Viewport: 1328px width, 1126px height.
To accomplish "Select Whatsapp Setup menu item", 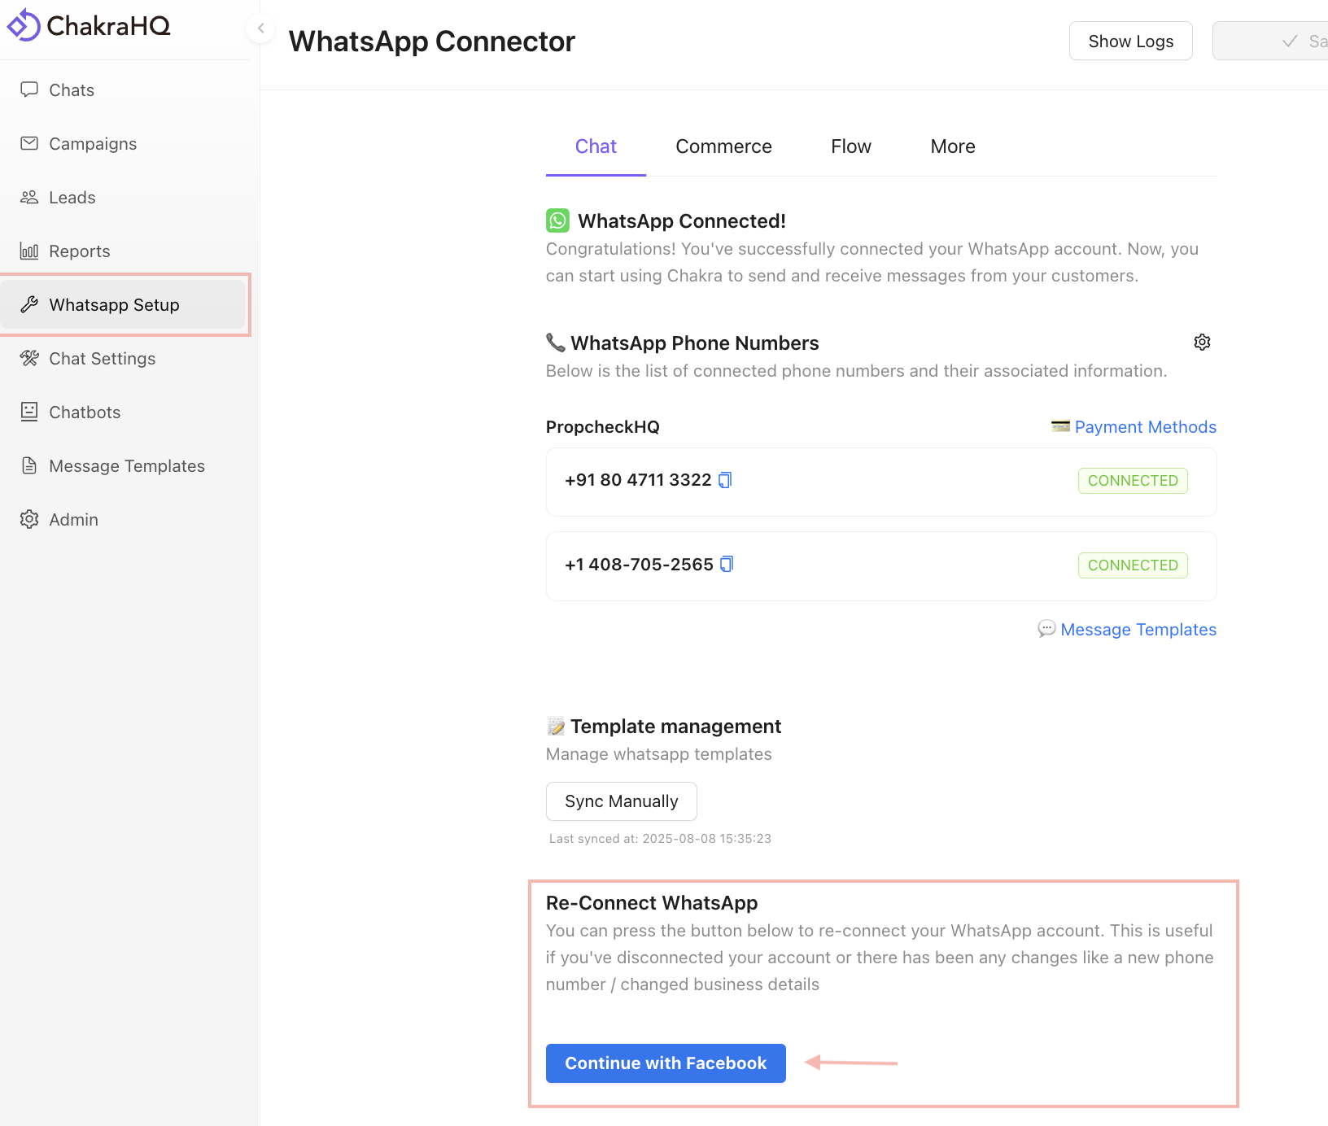I will pos(124,304).
